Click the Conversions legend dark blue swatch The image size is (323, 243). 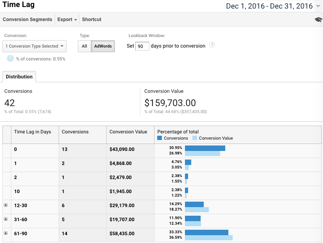[160, 138]
